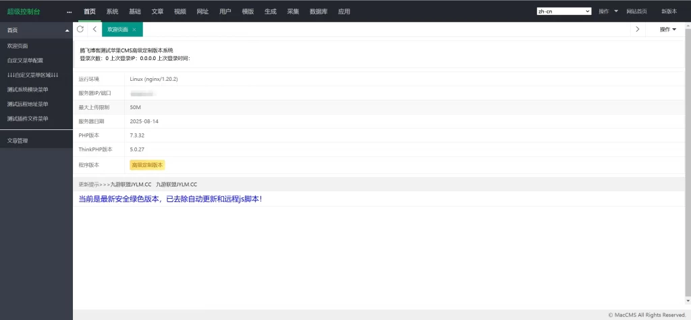This screenshot has width=691, height=320.
Task: Click the right arrow to scroll tabs forward
Action: pos(637,30)
